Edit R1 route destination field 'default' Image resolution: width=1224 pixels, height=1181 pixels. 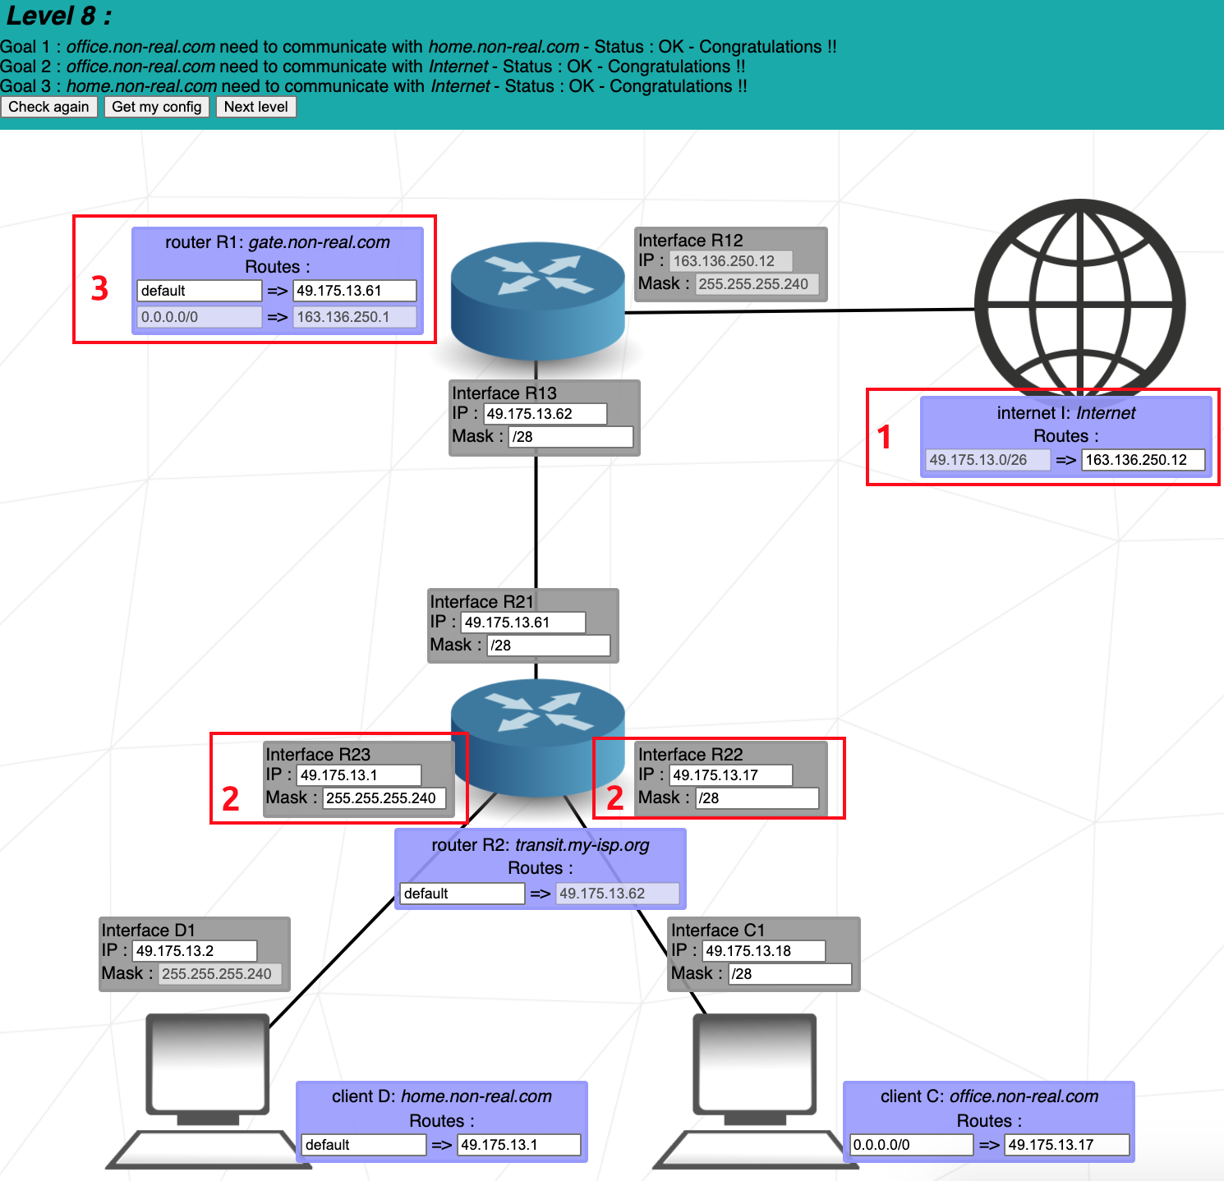point(200,291)
